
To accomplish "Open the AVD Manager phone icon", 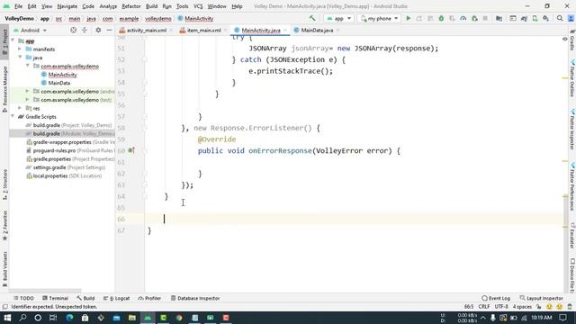I will point(535,18).
